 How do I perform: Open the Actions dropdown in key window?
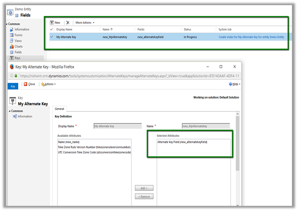[x=49, y=84]
